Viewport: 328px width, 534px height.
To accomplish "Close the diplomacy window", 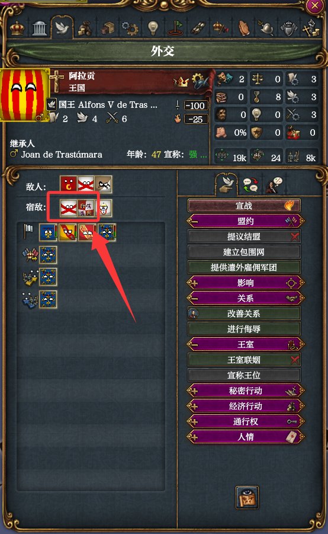I will click(x=315, y=6).
